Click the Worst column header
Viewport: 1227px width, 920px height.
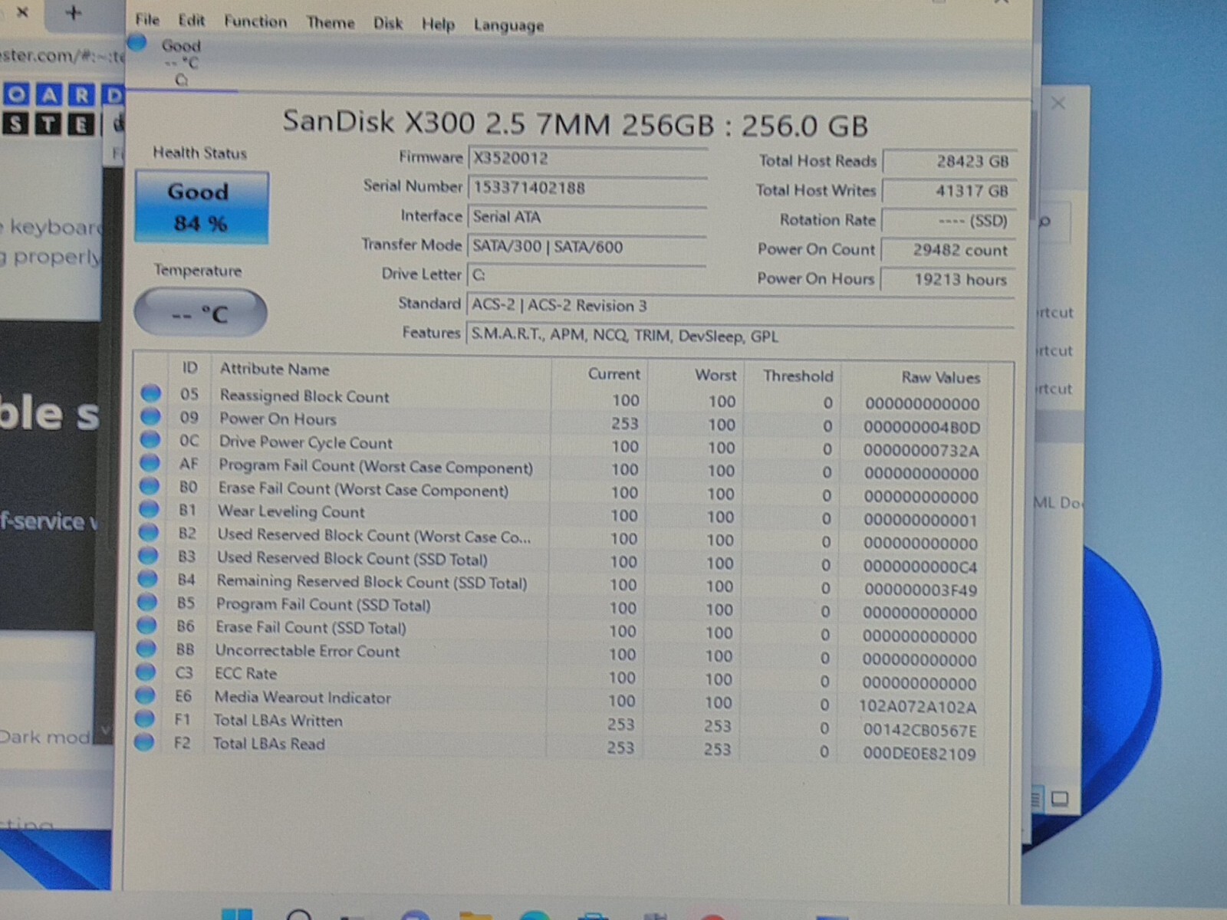[x=715, y=376]
